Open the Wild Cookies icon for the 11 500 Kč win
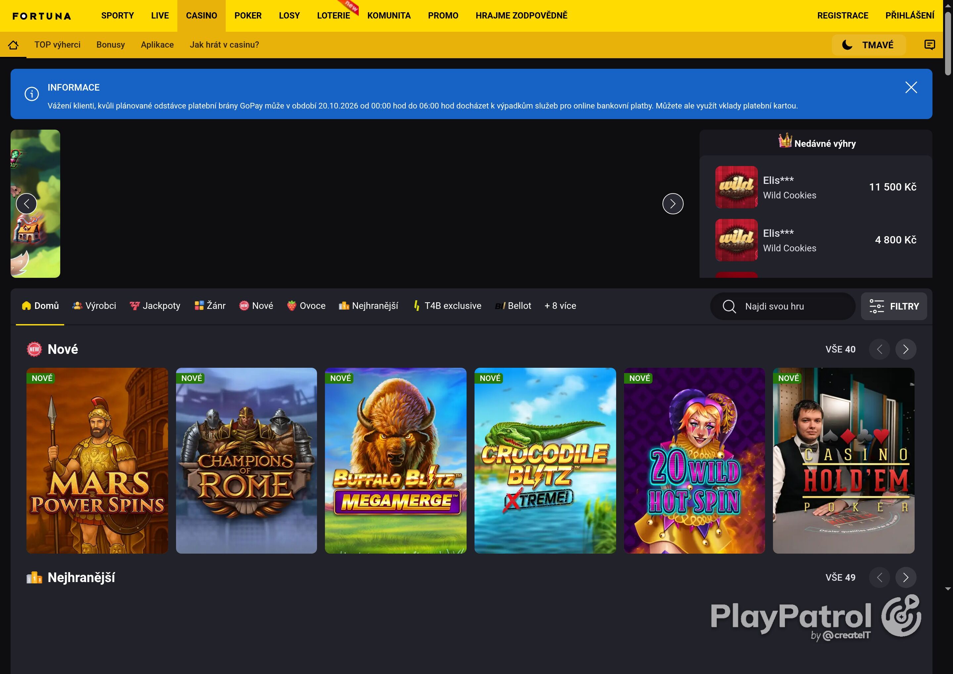Image resolution: width=953 pixels, height=674 pixels. point(736,187)
